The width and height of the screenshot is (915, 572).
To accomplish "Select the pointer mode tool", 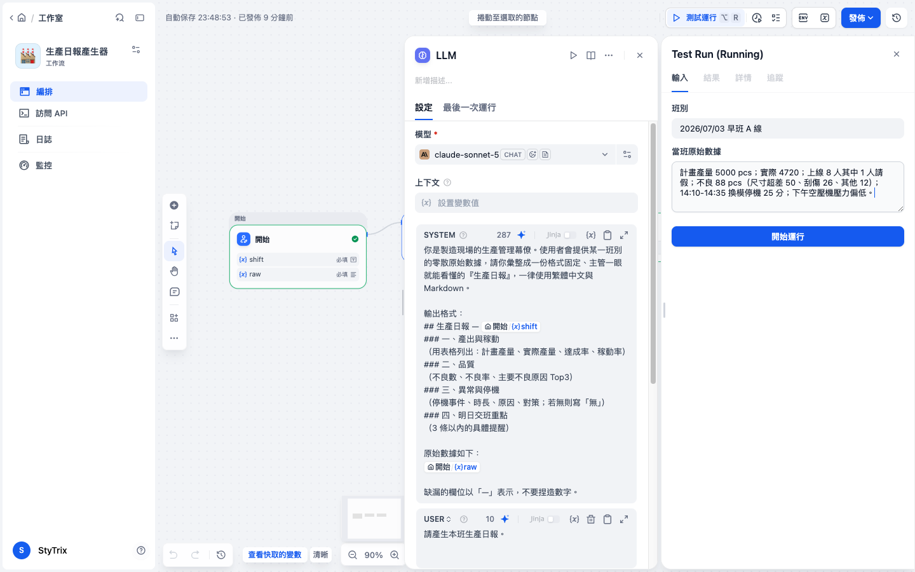I will coord(174,251).
